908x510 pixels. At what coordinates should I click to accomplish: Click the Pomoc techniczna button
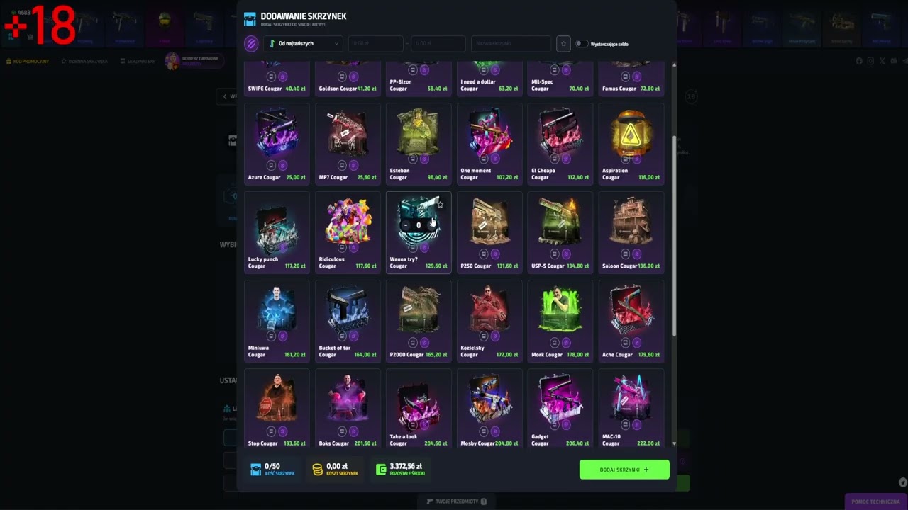875,501
